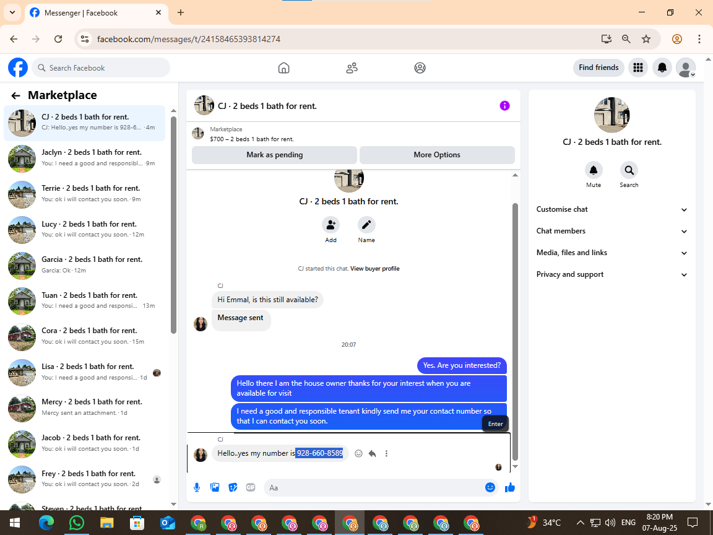
Task: Open WhatsApp from the taskbar
Action: click(x=76, y=523)
